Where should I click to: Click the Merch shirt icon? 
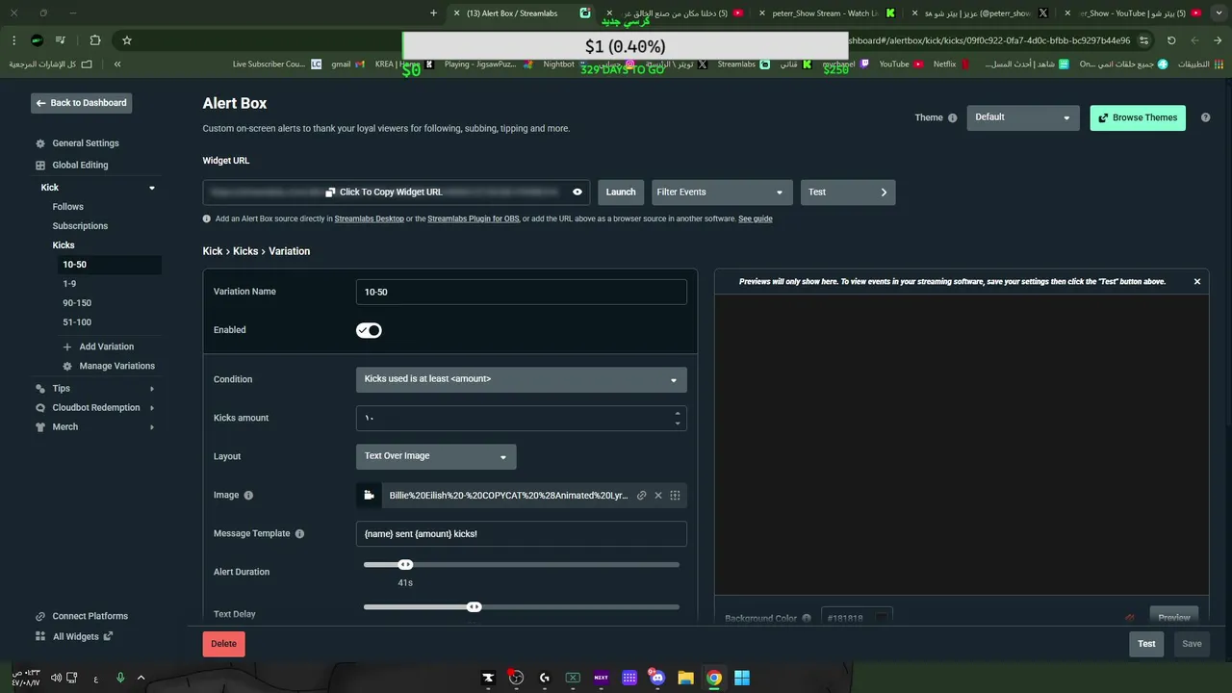pos(40,427)
